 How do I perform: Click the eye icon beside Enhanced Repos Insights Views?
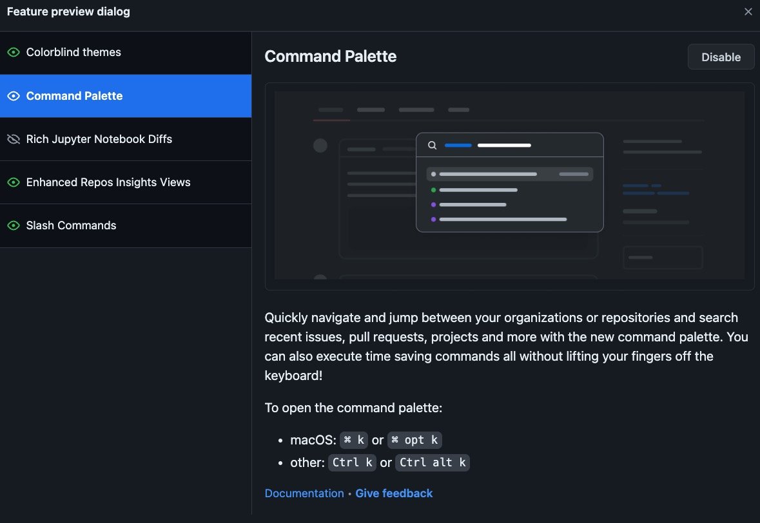[x=14, y=182]
